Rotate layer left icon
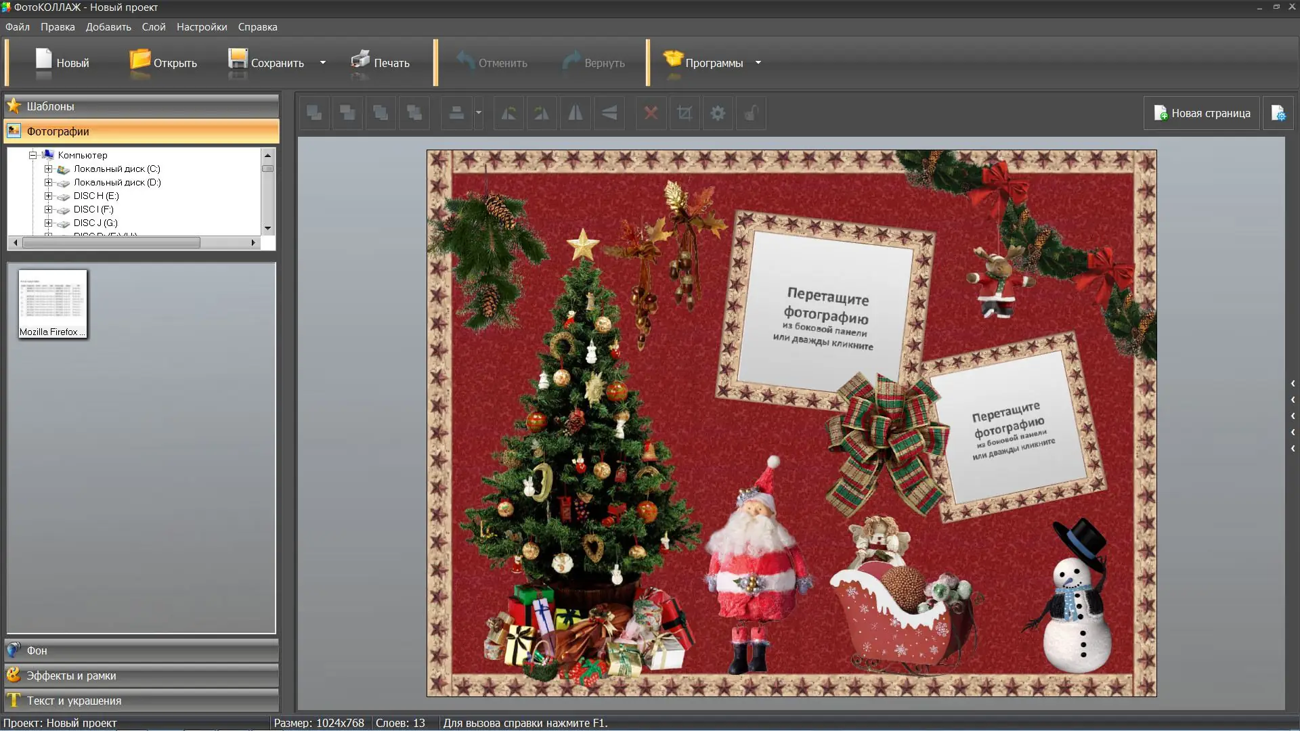The width and height of the screenshot is (1300, 731). pos(508,113)
